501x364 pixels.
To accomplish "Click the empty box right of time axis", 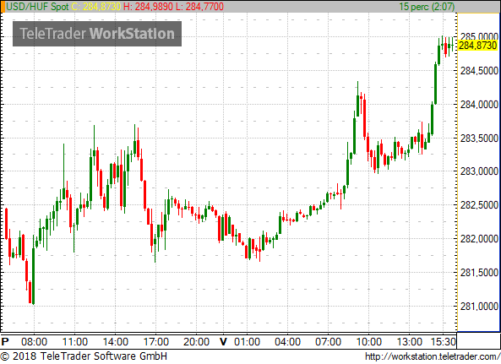I will pyautogui.click(x=478, y=340).
